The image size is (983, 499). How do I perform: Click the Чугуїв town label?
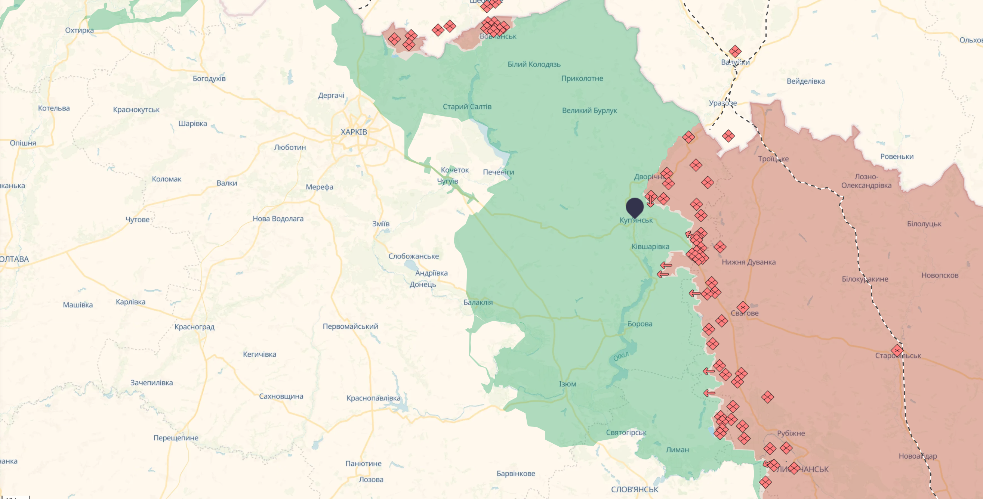[x=447, y=181]
